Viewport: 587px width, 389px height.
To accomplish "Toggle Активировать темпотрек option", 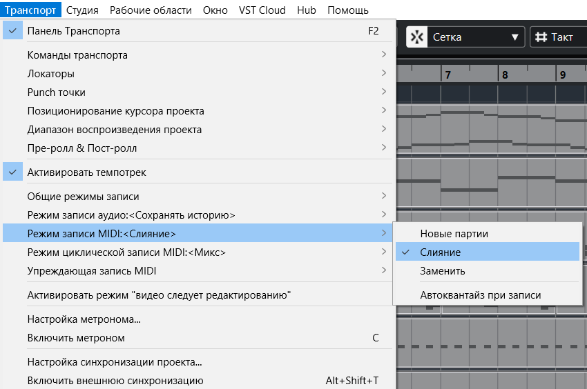I will [x=86, y=172].
